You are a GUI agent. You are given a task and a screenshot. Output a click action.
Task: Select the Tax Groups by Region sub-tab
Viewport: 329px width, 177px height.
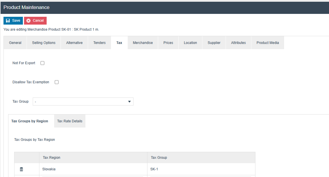(x=30, y=121)
